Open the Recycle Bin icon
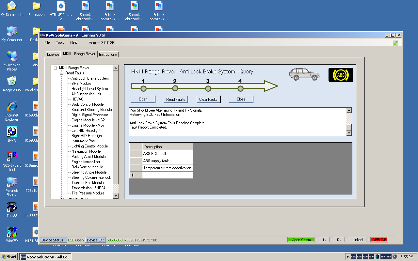418x261 pixels. [x=12, y=82]
